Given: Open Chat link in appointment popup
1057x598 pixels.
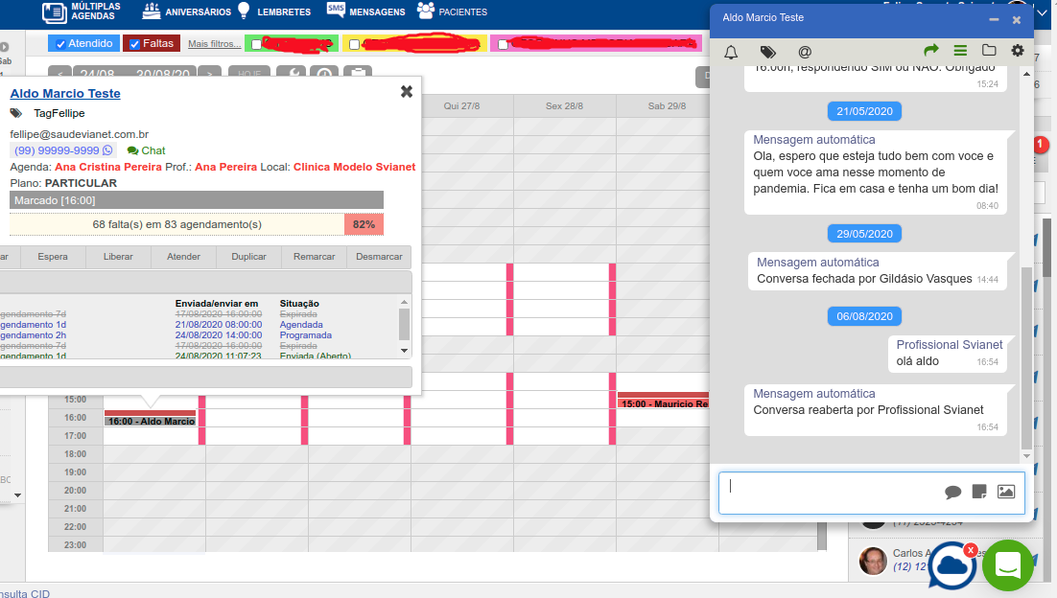Looking at the screenshot, I should pos(147,150).
